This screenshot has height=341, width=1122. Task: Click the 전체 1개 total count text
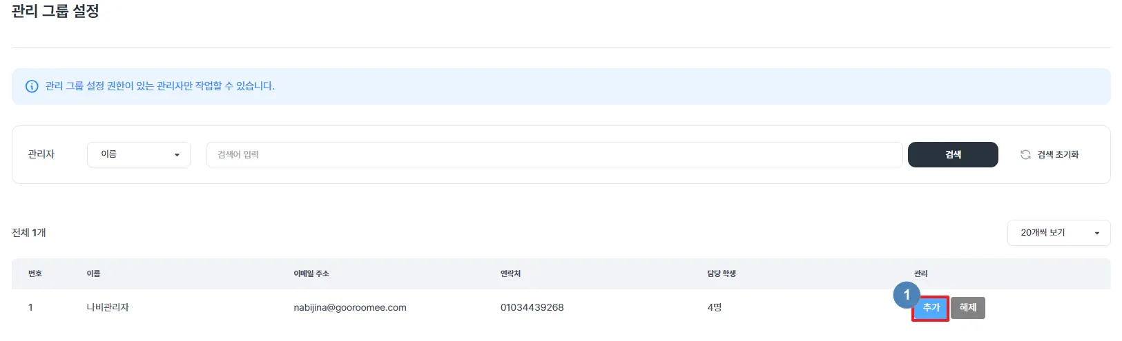pos(29,233)
